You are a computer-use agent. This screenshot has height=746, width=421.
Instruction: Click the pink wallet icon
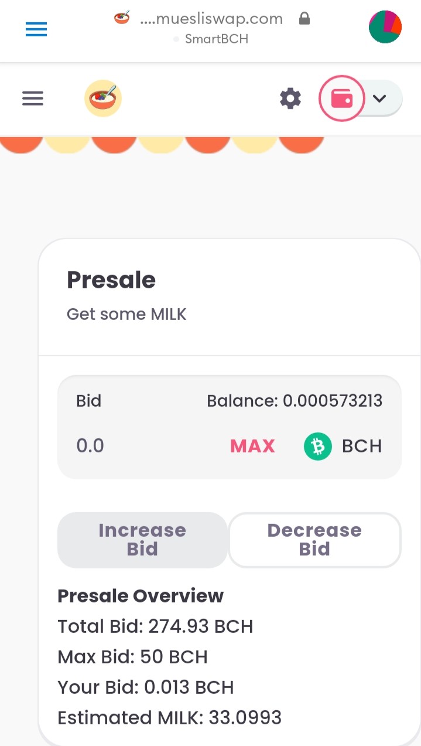(x=342, y=98)
